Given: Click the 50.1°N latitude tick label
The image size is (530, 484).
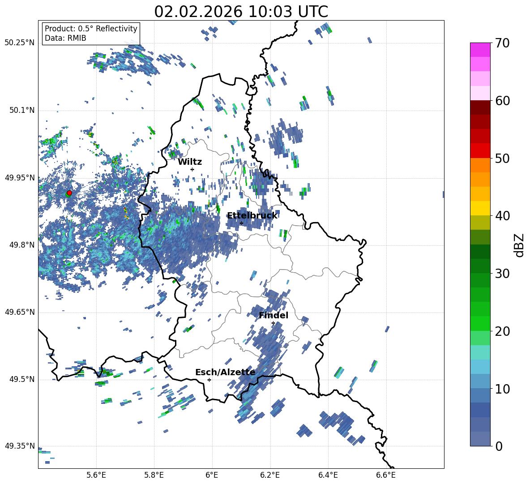Looking at the screenshot, I should pyautogui.click(x=21, y=110).
